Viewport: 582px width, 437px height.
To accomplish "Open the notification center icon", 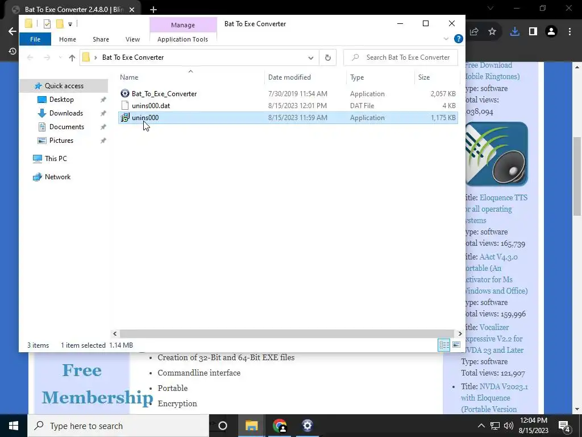I will coord(564,426).
